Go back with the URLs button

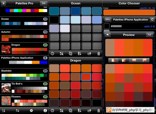coord(107,20)
